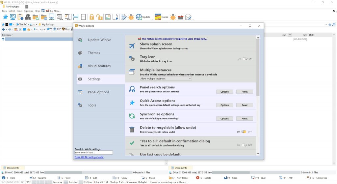Screen dimensions: 337x184
Task: Click the Panel search options magnifier icon
Action: point(132,89)
